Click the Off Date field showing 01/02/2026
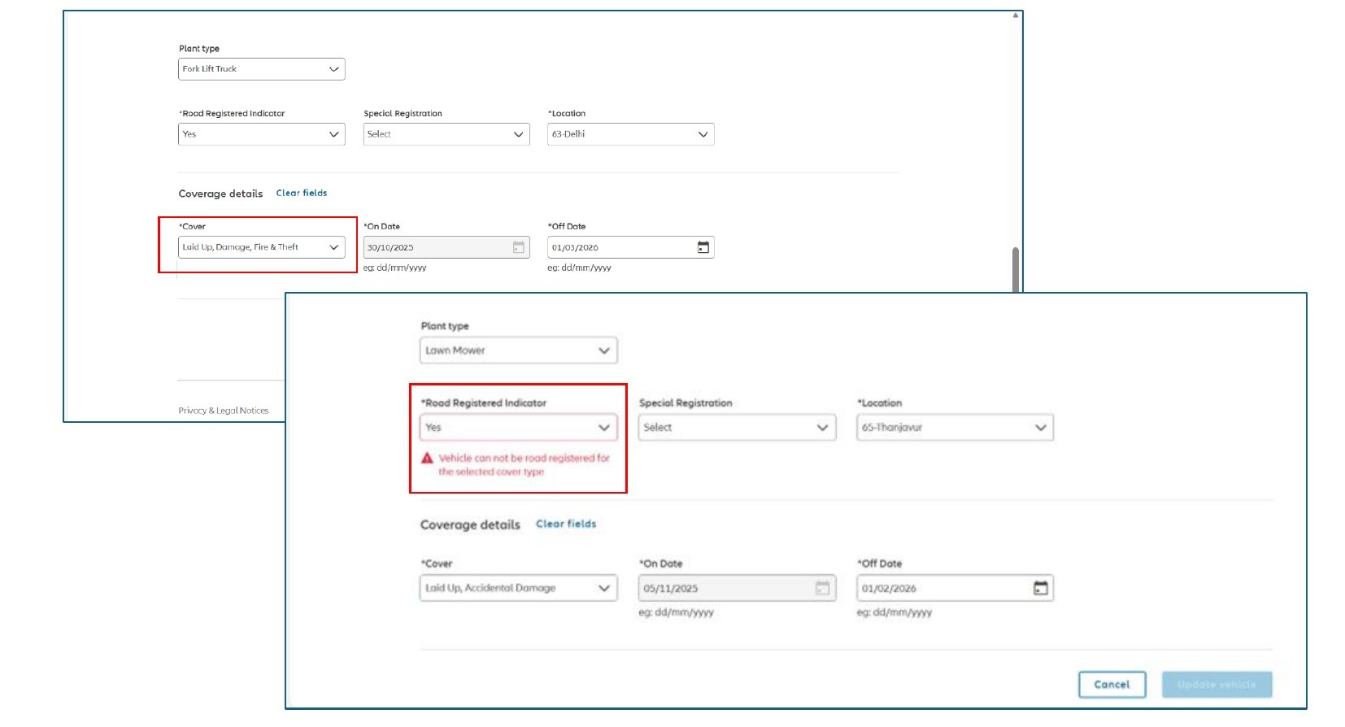The height and width of the screenshot is (727, 1345). (955, 588)
